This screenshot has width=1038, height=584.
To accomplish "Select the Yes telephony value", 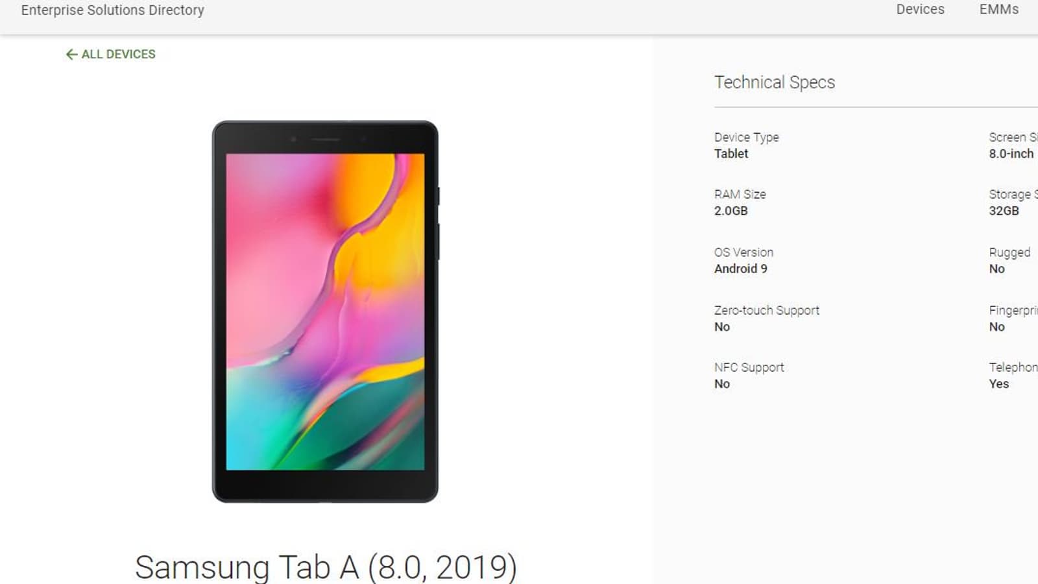I will pos(998,384).
